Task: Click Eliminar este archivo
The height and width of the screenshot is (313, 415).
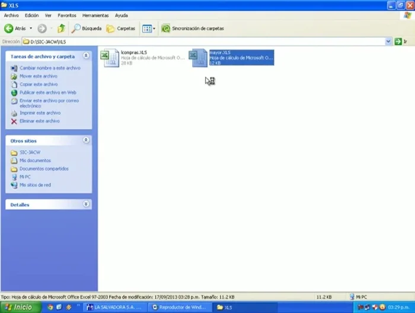Action: click(40, 121)
